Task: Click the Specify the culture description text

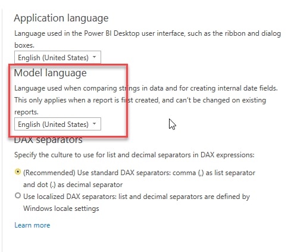Action: point(134,155)
